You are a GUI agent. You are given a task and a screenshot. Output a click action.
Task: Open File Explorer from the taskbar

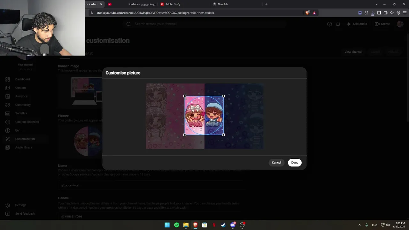click(186, 225)
